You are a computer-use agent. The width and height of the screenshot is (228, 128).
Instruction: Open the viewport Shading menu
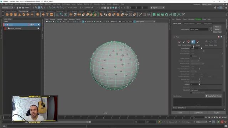click(x=53, y=19)
